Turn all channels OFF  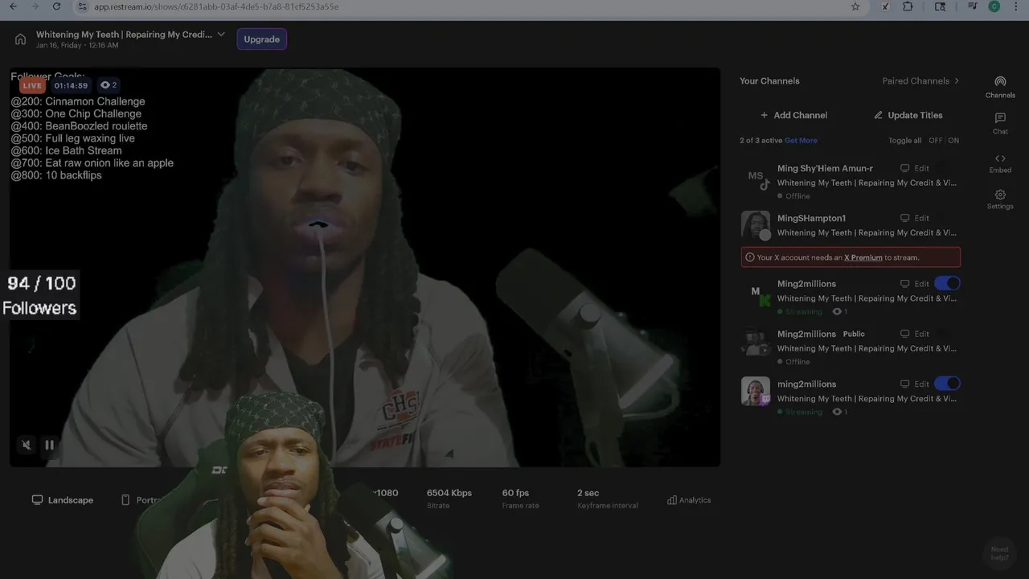(x=935, y=141)
